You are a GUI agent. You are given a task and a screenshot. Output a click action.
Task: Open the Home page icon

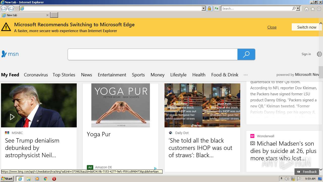click(x=306, y=9)
